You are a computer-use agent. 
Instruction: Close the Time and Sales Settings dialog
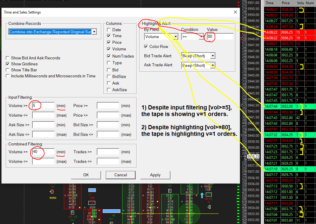(235, 12)
